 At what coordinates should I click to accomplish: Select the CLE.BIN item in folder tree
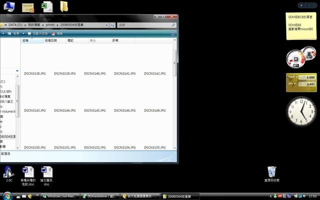(5, 91)
